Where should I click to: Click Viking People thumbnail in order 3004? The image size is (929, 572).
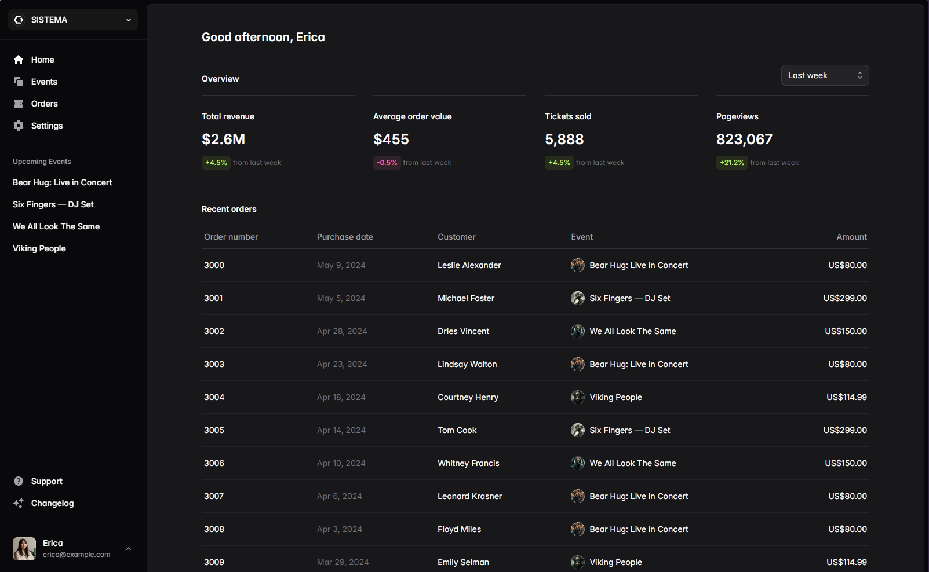point(577,397)
